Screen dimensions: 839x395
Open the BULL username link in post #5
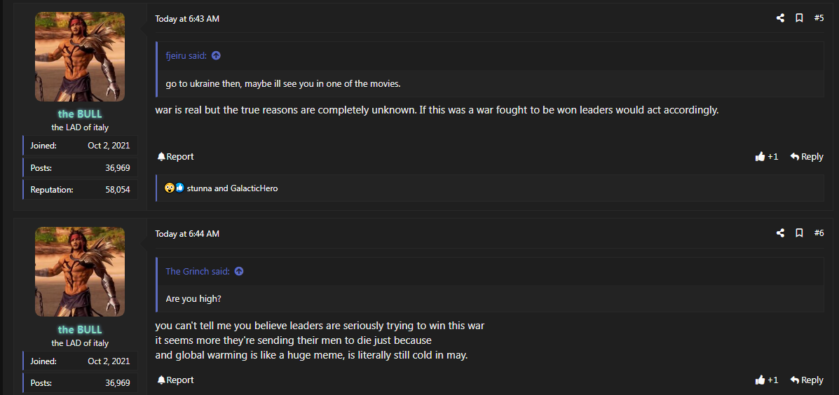tap(80, 114)
